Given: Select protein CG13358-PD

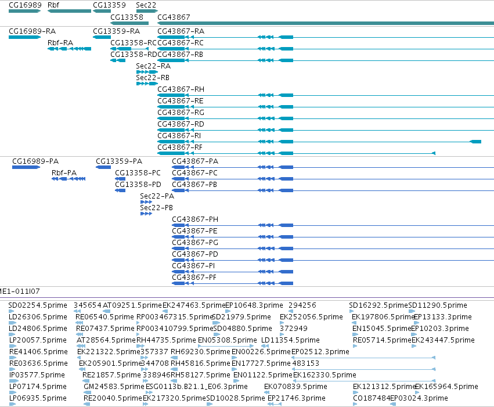Looking at the screenshot, I should click(x=138, y=184).
